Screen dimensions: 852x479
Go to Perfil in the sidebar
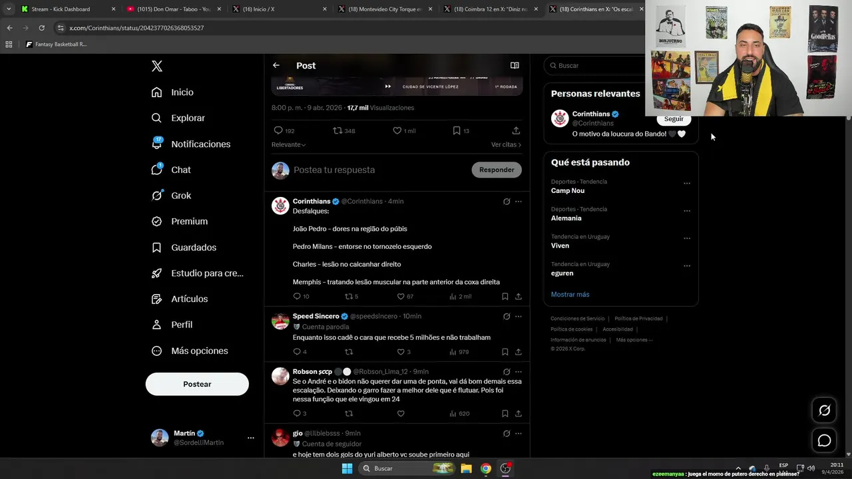(x=171, y=325)
